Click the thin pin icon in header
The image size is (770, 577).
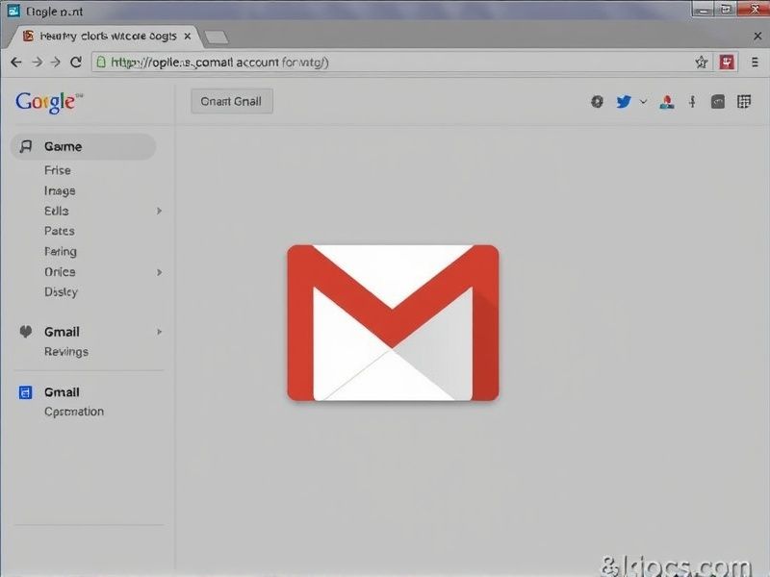click(x=692, y=102)
